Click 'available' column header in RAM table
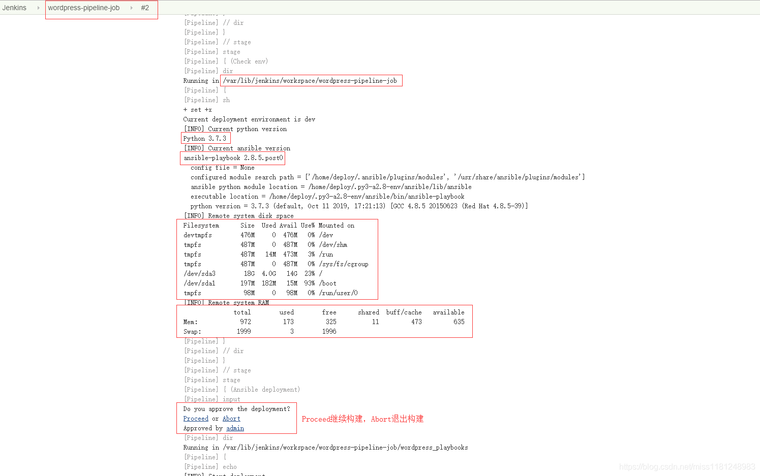 448,312
